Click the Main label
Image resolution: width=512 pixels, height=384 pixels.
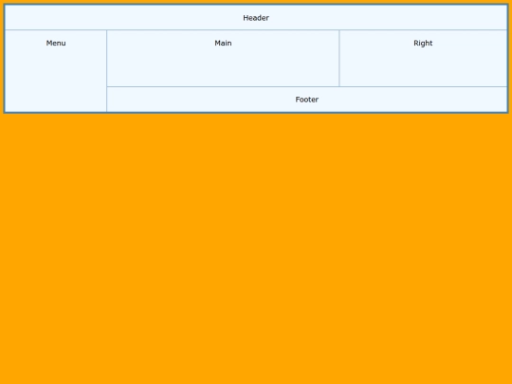coord(223,43)
